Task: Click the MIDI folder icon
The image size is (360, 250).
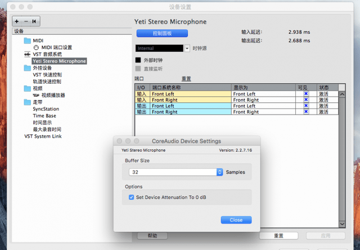Action: click(x=28, y=40)
